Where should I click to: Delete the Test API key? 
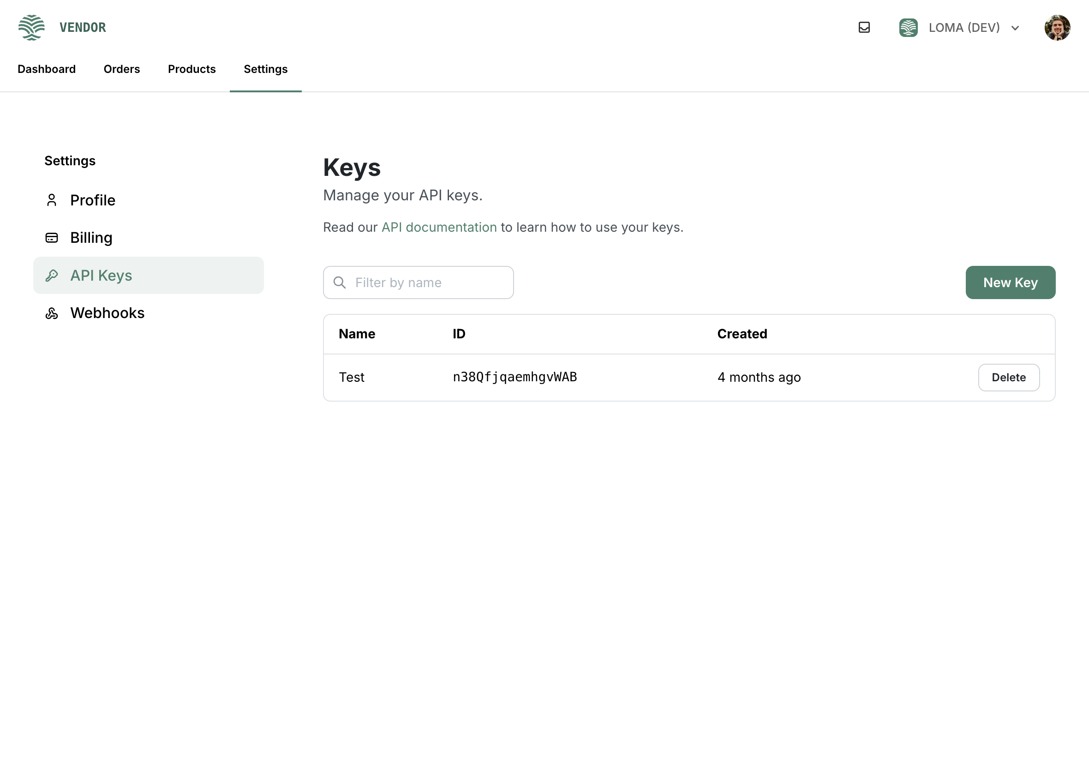click(1008, 378)
